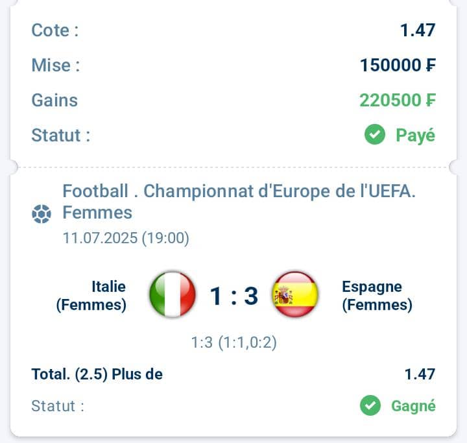Tap the Spain flag icon
The image size is (467, 443).
(296, 294)
